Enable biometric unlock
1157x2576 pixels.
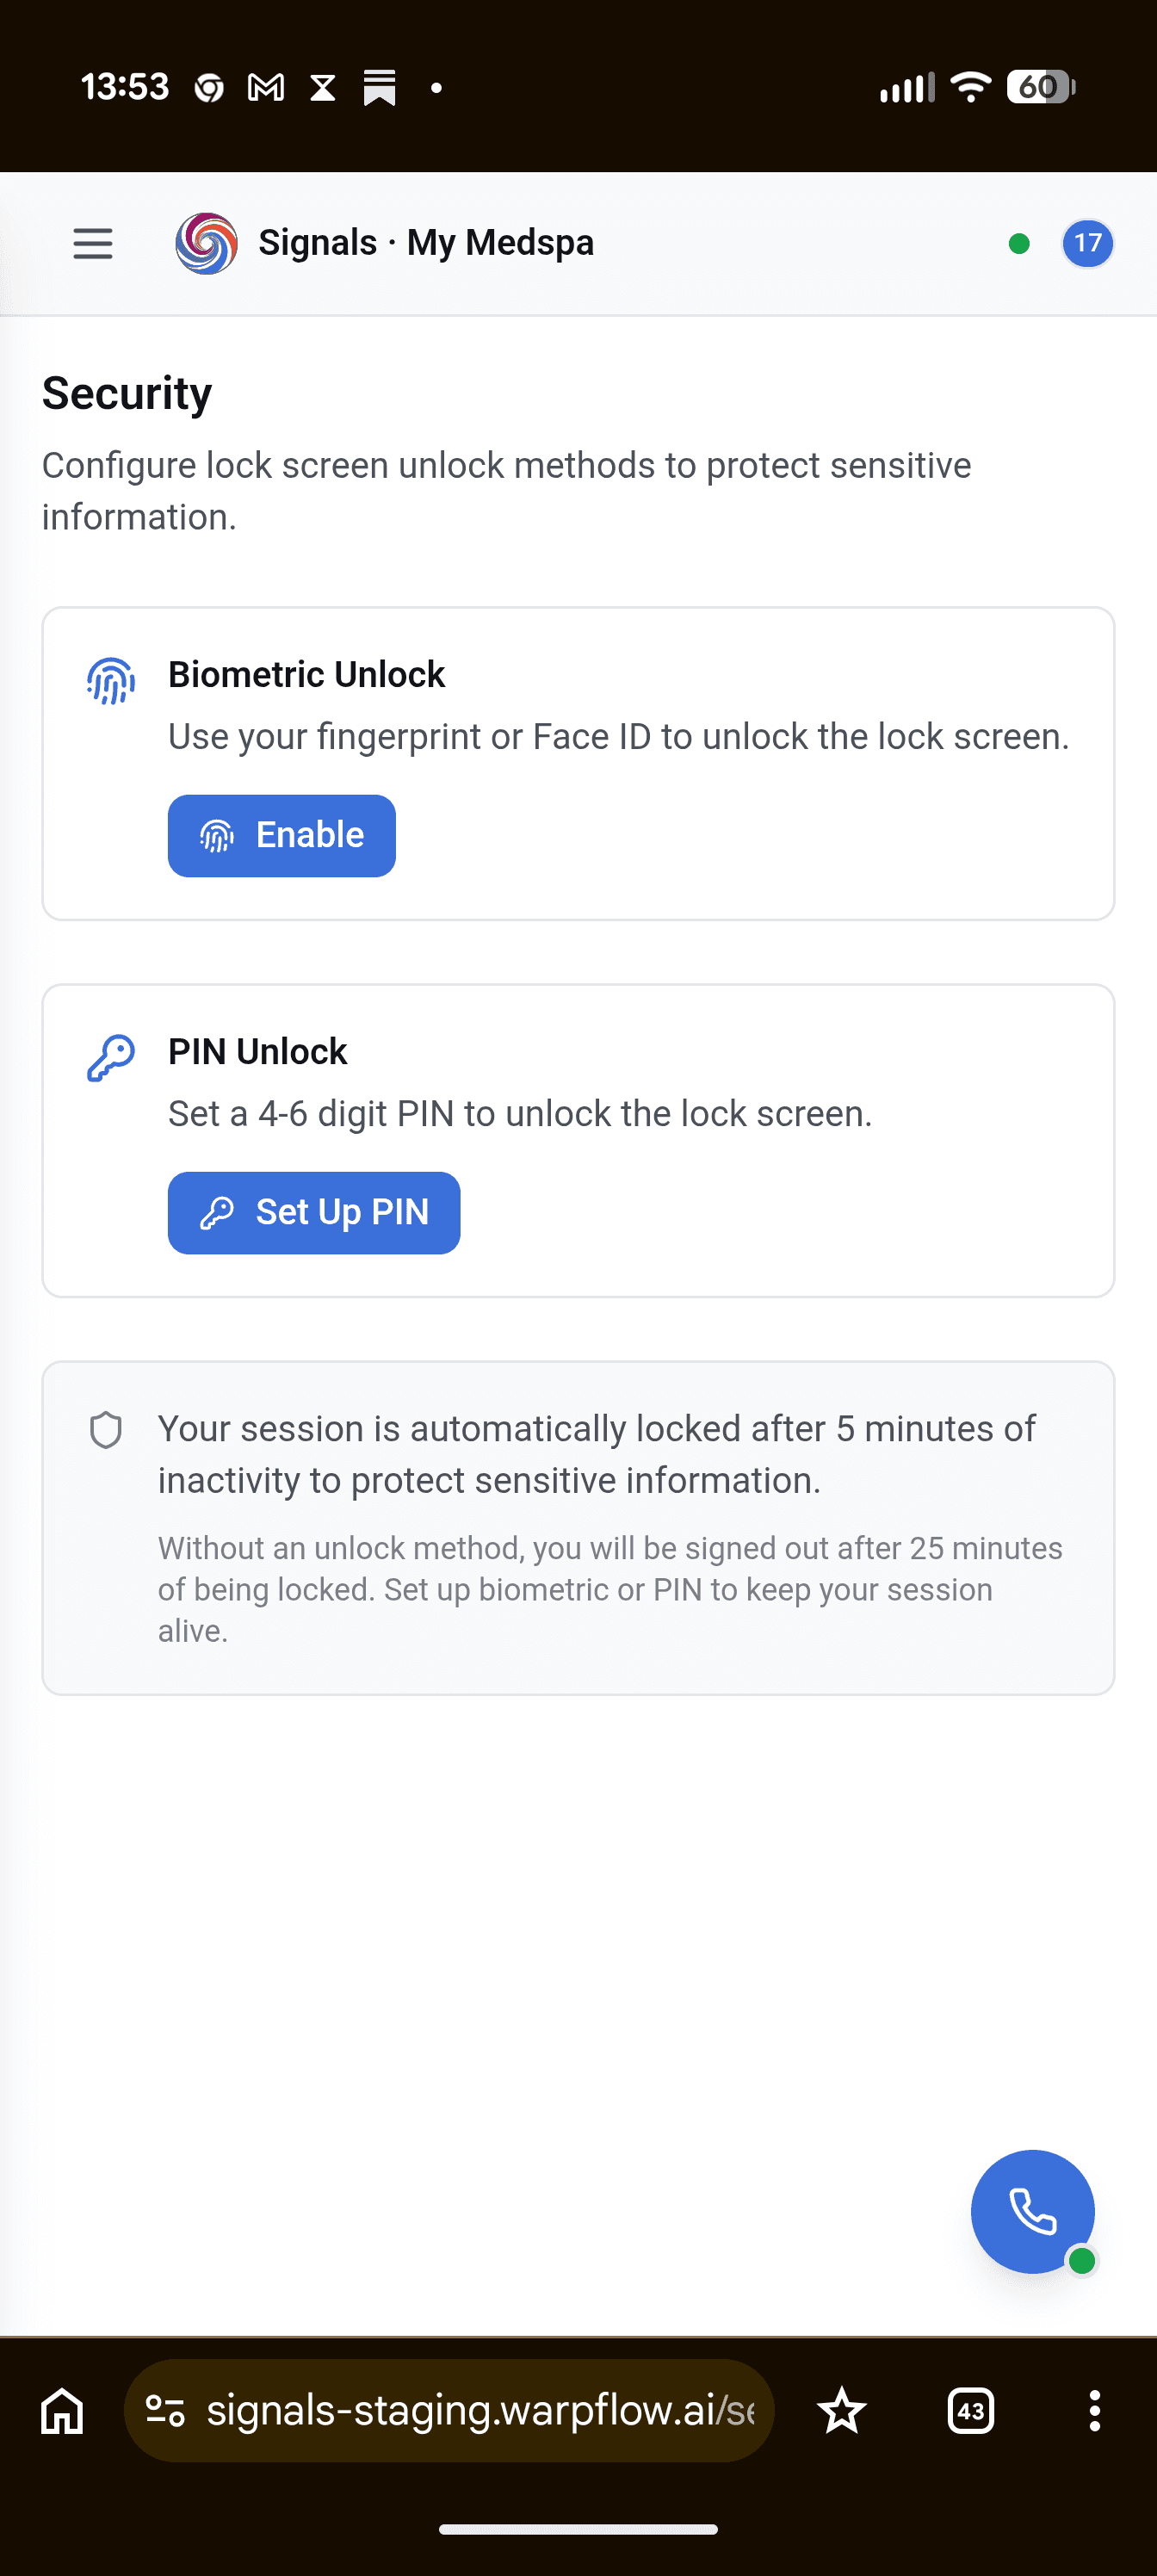(x=281, y=835)
